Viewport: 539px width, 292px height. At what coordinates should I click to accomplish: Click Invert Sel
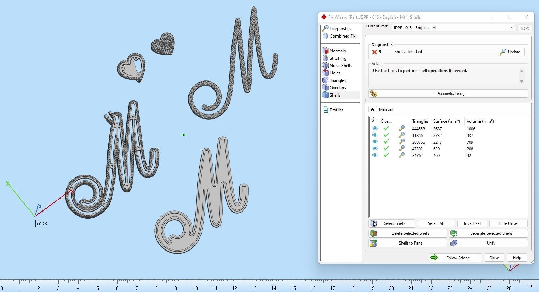[x=472, y=223]
